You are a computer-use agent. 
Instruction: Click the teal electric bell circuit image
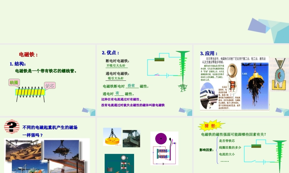(119, 163)
